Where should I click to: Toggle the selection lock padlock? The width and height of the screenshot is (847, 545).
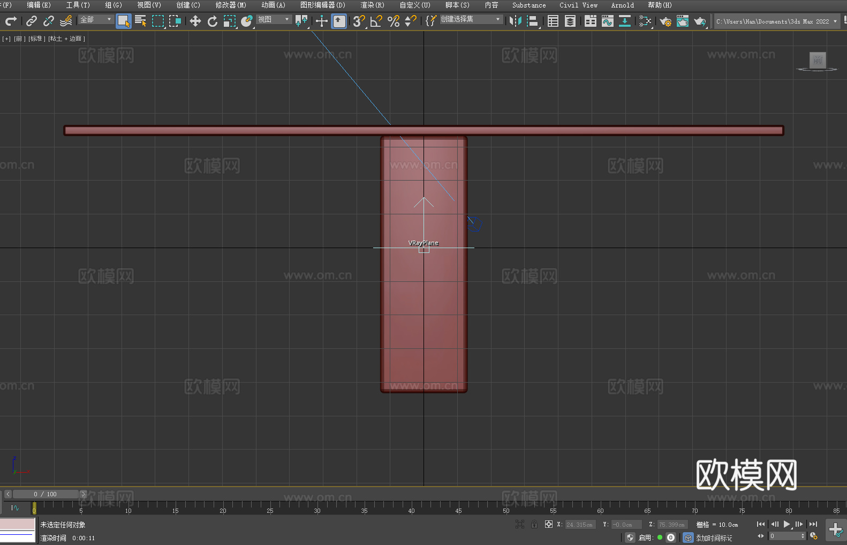click(534, 524)
